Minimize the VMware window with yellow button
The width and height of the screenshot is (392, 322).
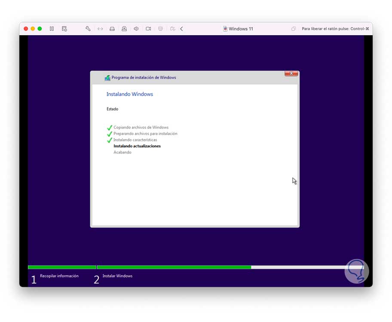[x=33, y=29]
